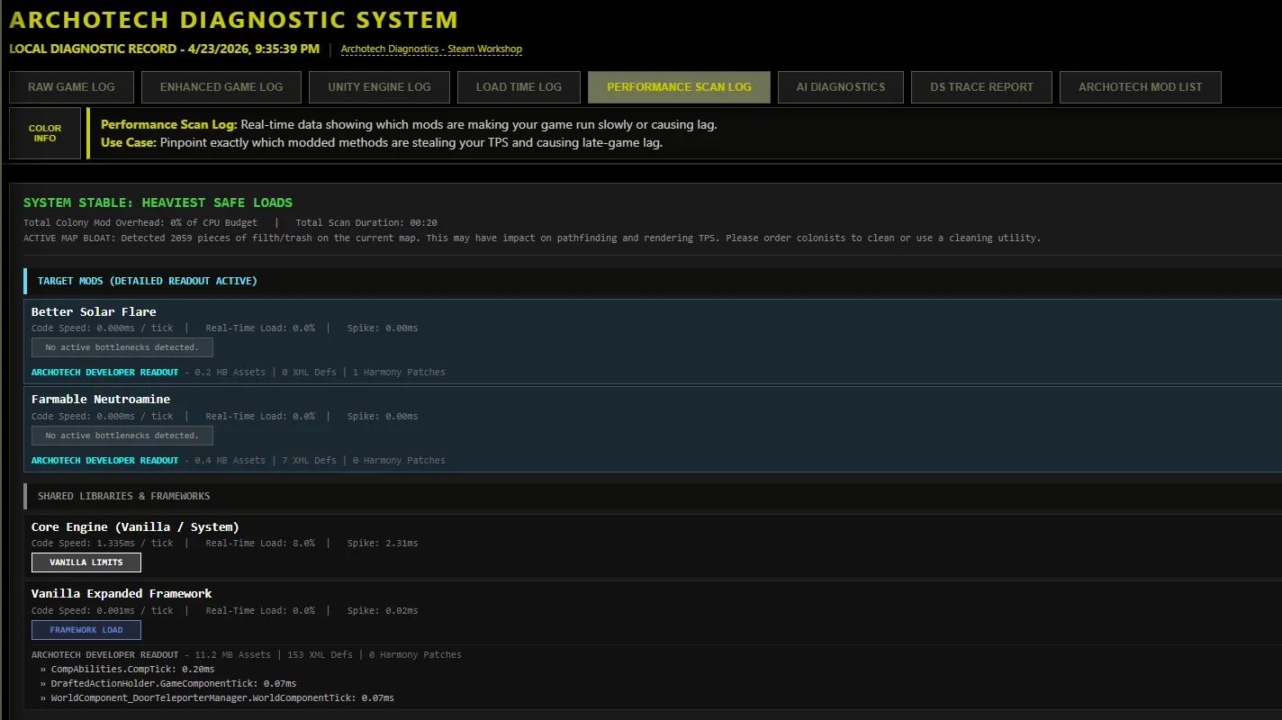
Task: Collapse the Target Mods section header
Action: pyautogui.click(x=147, y=281)
